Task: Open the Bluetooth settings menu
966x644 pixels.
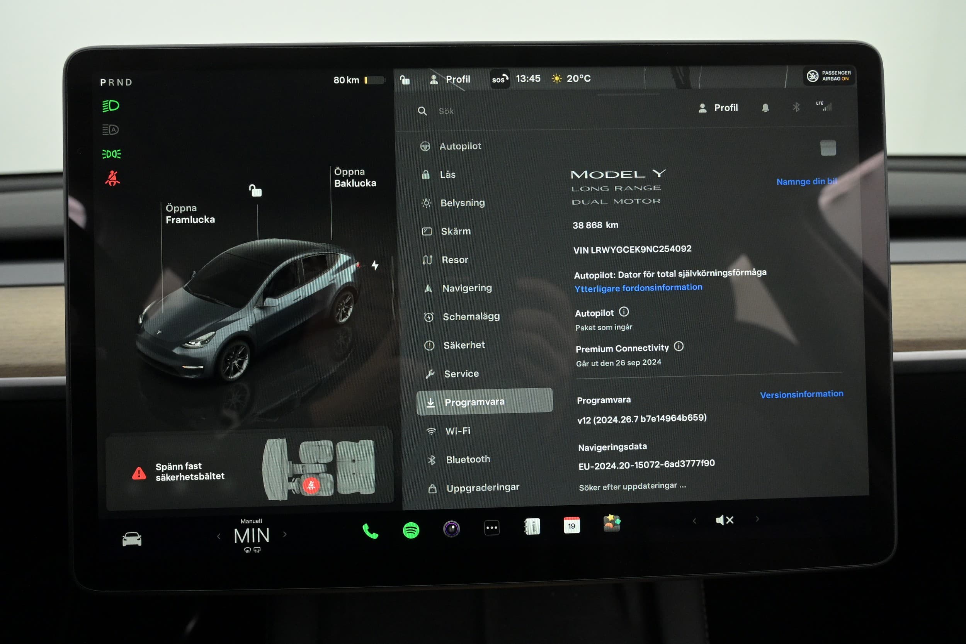Action: [459, 460]
